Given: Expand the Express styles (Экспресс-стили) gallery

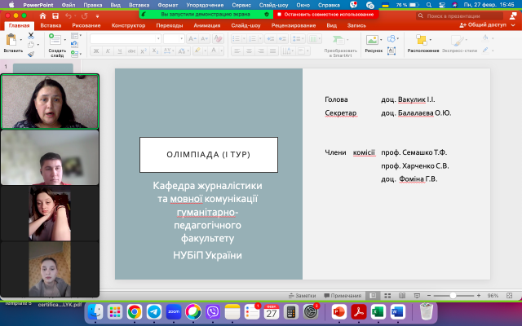Looking at the screenshot, I should (456, 41).
